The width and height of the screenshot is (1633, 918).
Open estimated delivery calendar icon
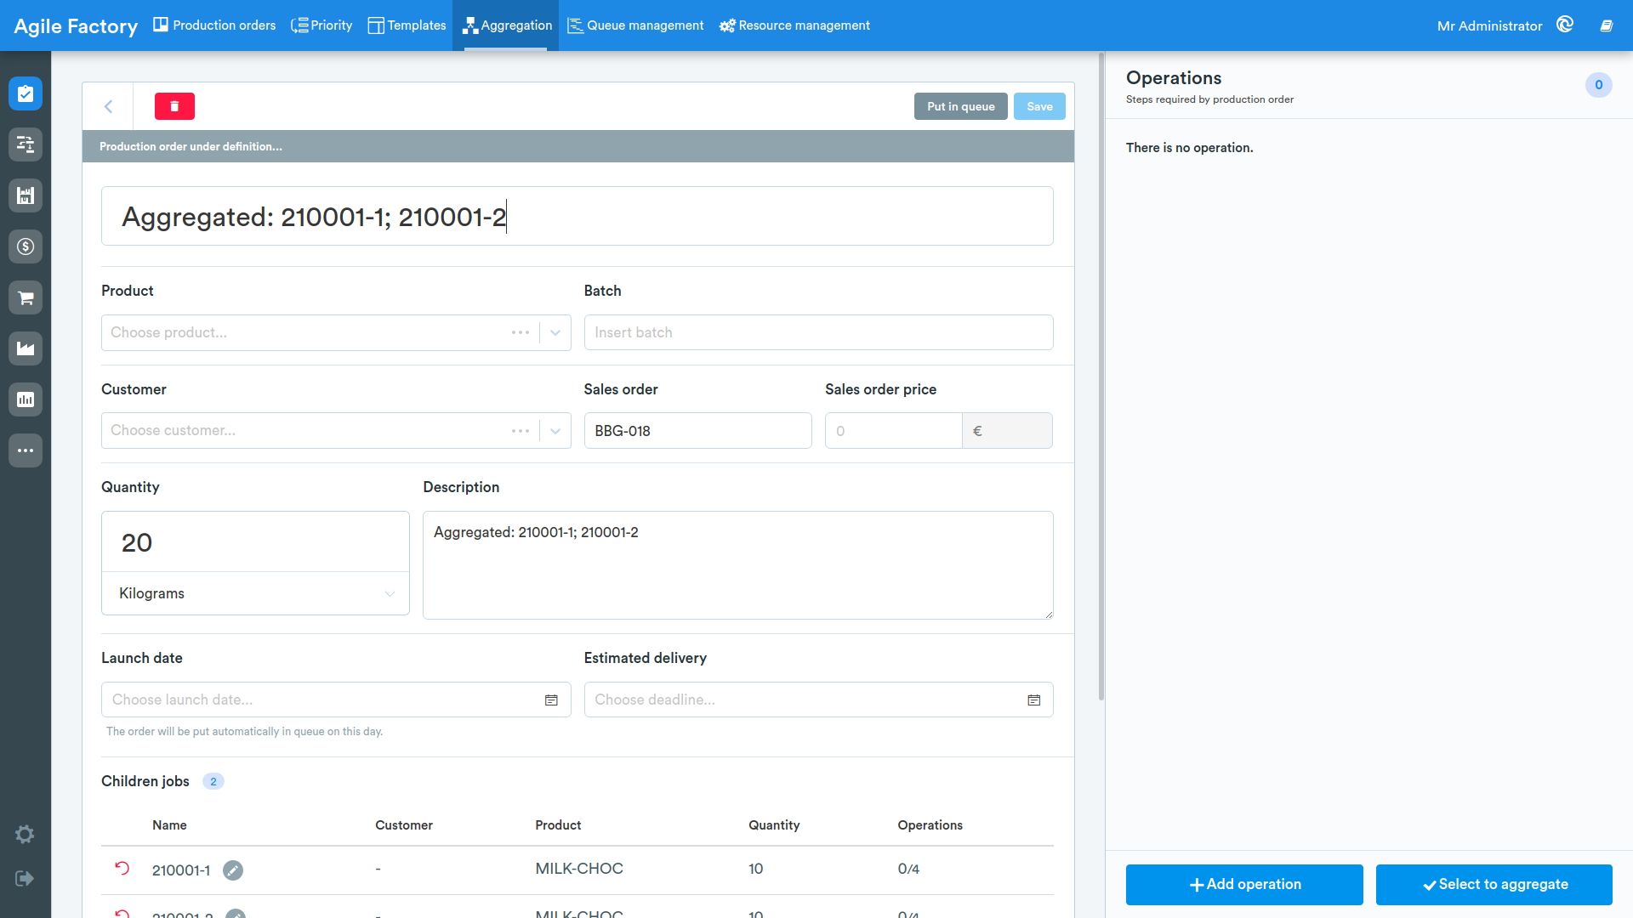pyautogui.click(x=1034, y=700)
